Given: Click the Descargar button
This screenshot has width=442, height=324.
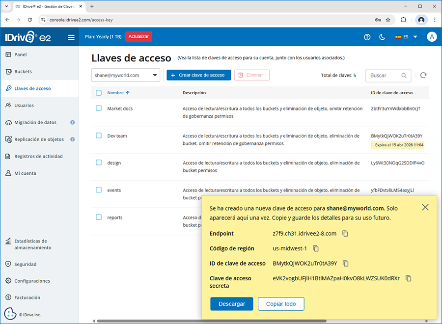Looking at the screenshot, I should [x=231, y=304].
